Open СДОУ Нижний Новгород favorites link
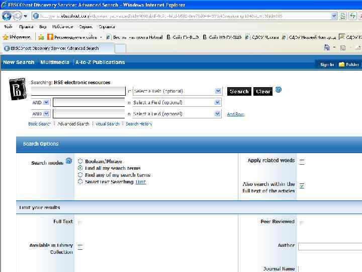362x272 pixels. [x=309, y=37]
